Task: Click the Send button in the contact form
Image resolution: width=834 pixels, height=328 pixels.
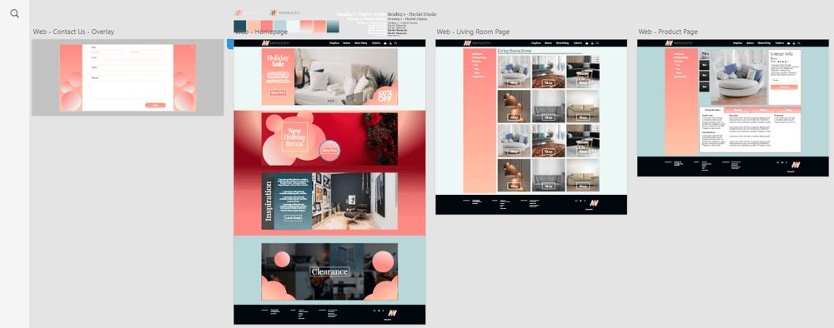Action: click(155, 105)
